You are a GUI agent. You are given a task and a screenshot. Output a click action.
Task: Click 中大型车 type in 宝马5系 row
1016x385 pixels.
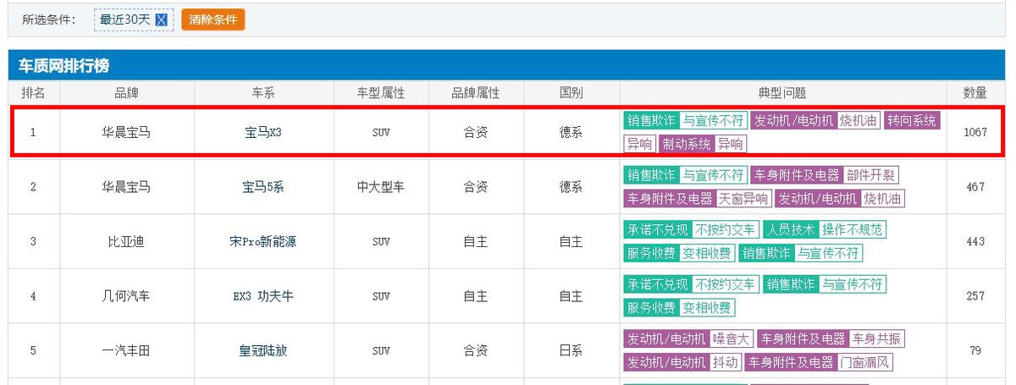pos(381,187)
